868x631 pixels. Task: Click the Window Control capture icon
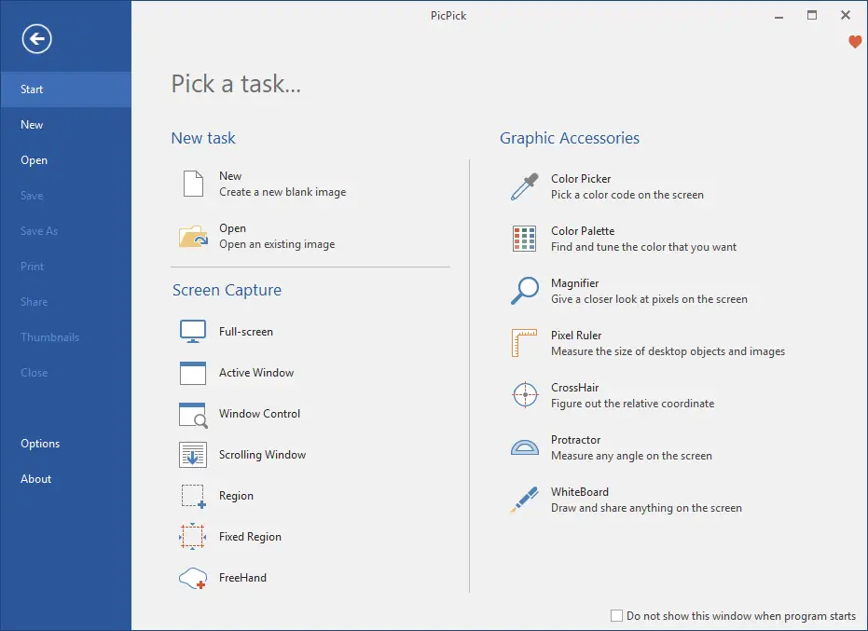coord(193,414)
